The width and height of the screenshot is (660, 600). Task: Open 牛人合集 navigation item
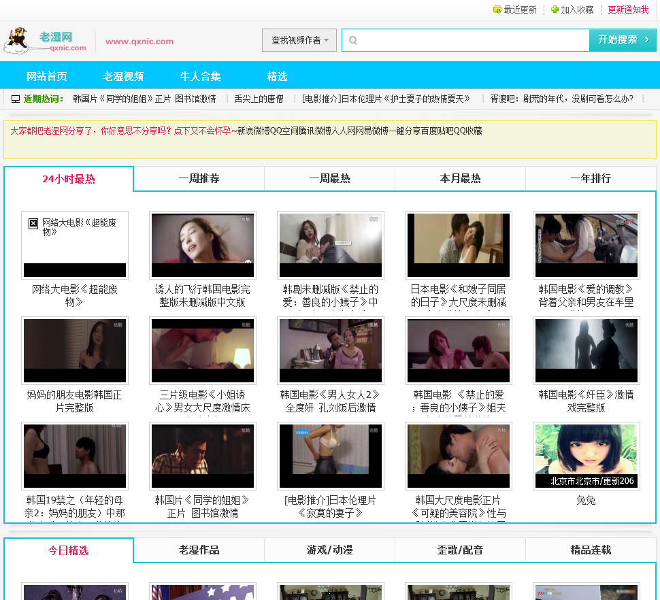(x=200, y=76)
